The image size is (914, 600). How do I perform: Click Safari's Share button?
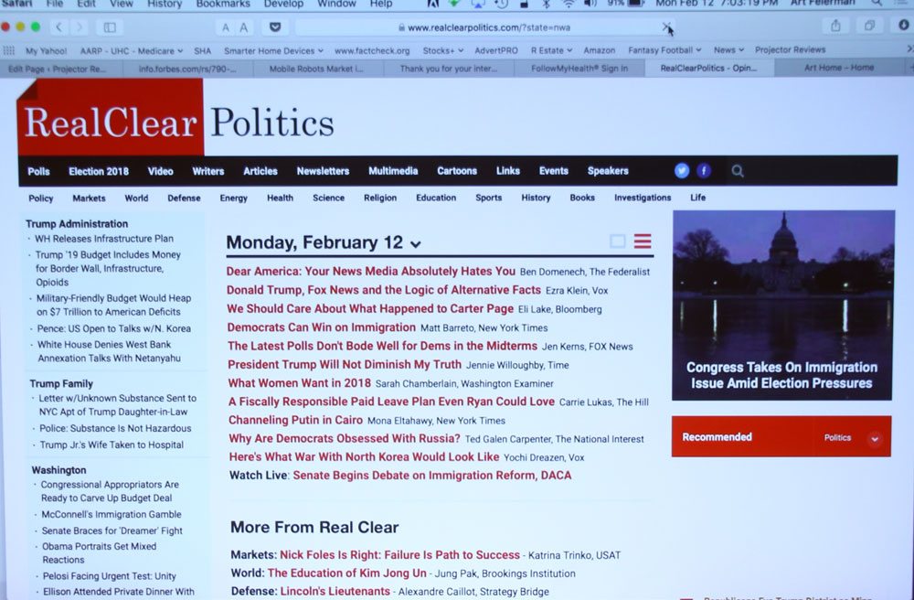(x=835, y=27)
